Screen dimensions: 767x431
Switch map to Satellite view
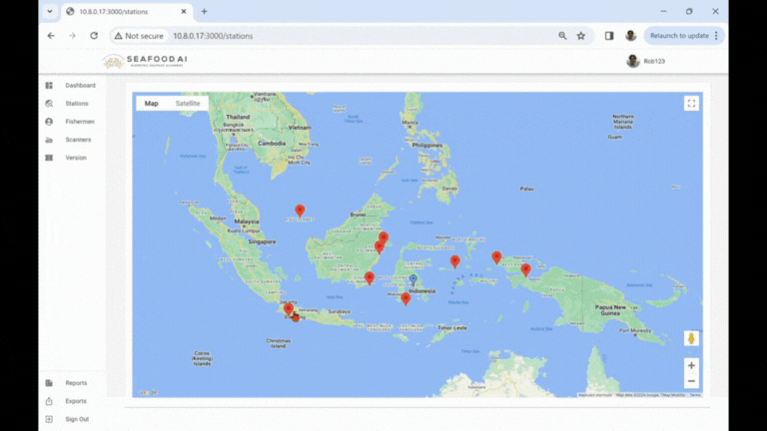tap(187, 104)
